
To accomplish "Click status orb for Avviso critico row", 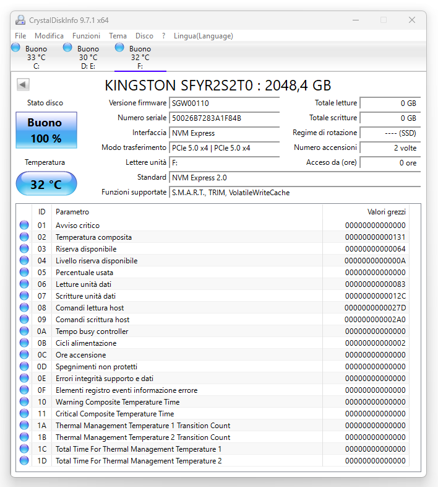I will pos(24,225).
